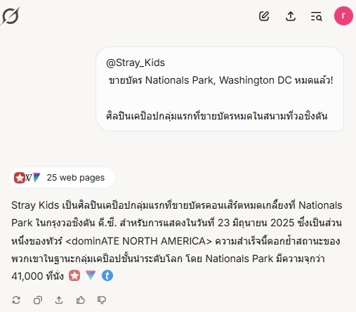Share this response using the bottom upload icon
Image resolution: width=356 pixels, height=312 pixels.
click(x=59, y=300)
